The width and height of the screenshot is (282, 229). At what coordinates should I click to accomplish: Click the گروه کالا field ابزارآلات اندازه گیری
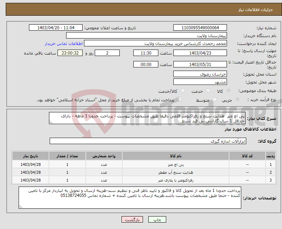pos(148,141)
